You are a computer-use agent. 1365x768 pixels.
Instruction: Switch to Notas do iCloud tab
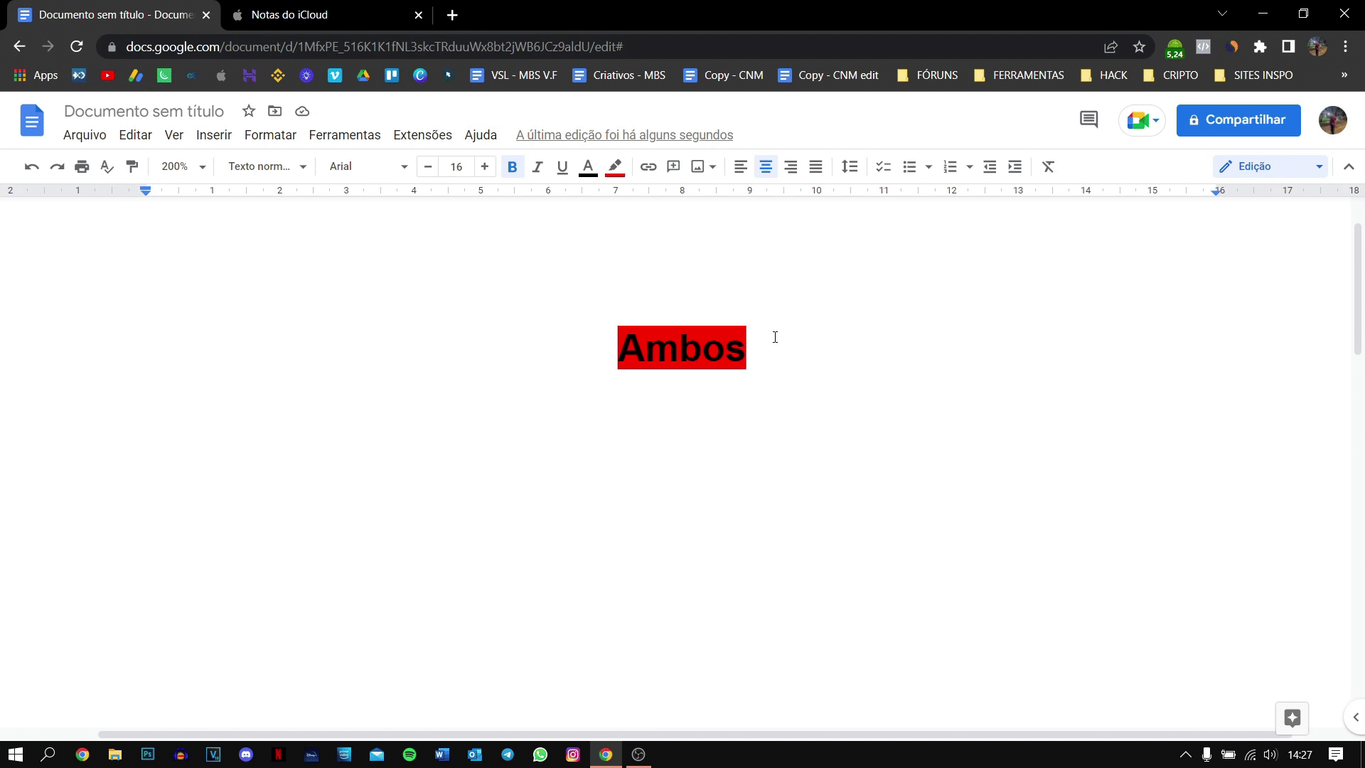[289, 15]
